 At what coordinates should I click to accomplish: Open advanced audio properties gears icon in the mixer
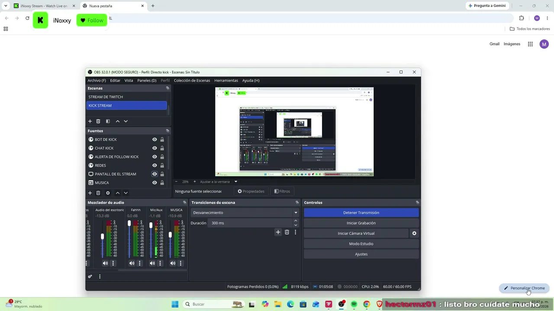click(x=90, y=276)
